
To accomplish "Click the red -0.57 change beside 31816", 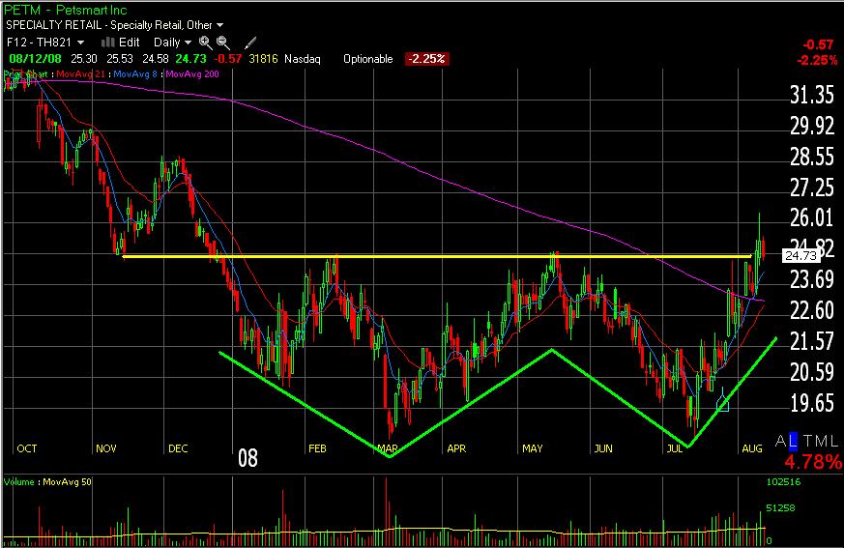I will 228,59.
